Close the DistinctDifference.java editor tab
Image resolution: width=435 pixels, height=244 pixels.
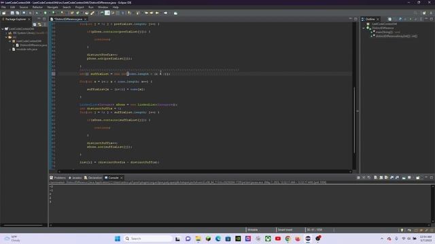85,19
